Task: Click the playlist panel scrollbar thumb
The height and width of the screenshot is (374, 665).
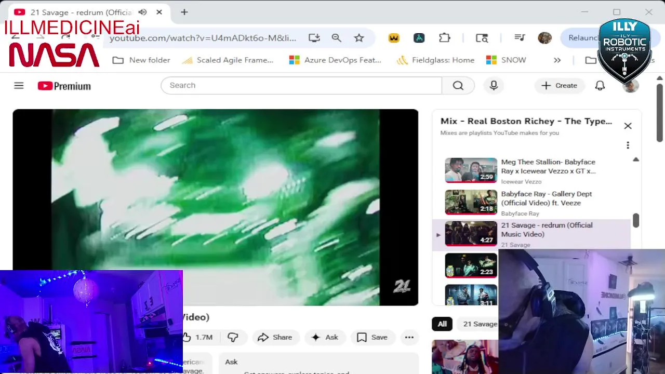Action: pyautogui.click(x=636, y=220)
